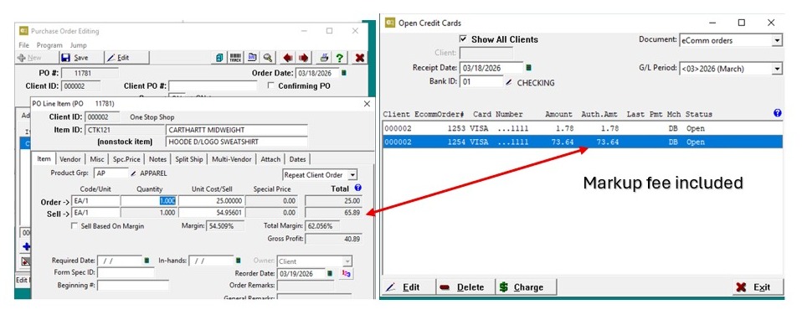This screenshot has height=315, width=802.
Task: Click the blue plus icon behind line item dialog
Action: coord(27,247)
